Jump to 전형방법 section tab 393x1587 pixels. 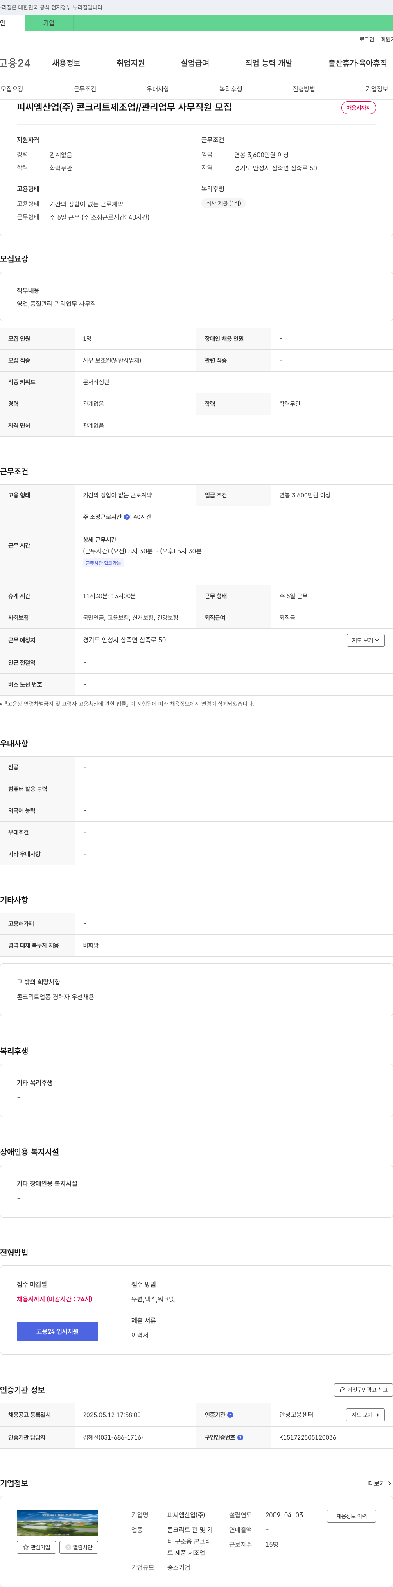(x=304, y=89)
